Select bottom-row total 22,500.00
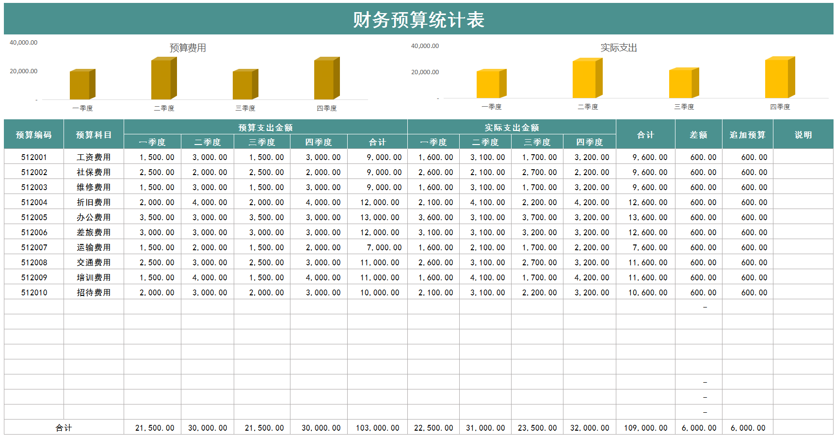Image resolution: width=835 pixels, height=437 pixels. 434,428
